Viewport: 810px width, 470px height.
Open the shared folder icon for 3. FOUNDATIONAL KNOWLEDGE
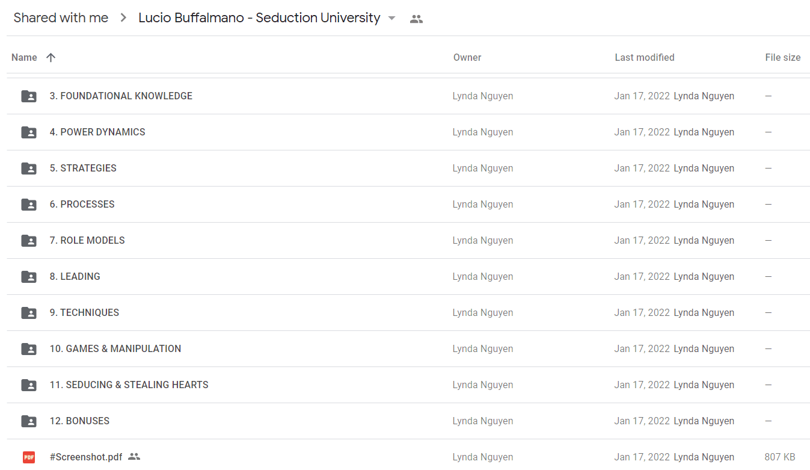[29, 96]
